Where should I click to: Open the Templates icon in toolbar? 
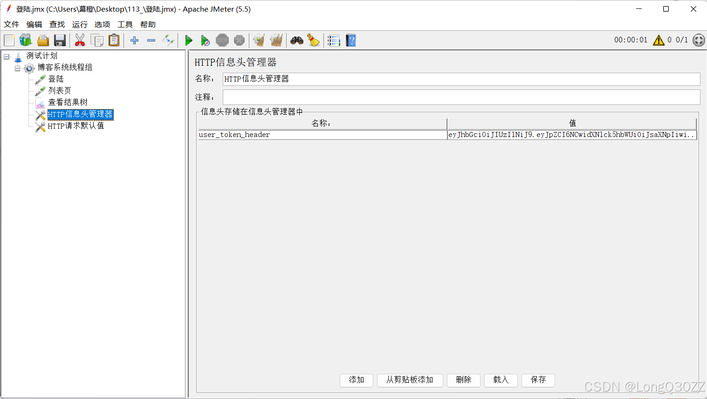(x=26, y=41)
